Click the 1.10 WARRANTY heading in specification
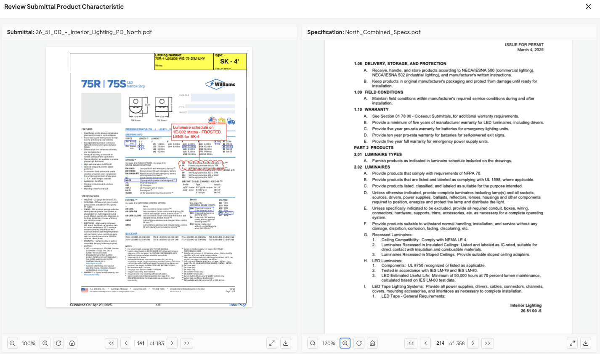This screenshot has height=354, width=600. 371,109
